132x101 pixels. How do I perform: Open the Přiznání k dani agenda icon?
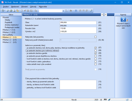pyautogui.click(x=123, y=20)
